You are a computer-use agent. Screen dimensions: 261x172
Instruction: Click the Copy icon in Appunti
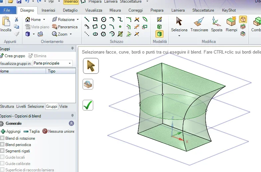(16, 27)
